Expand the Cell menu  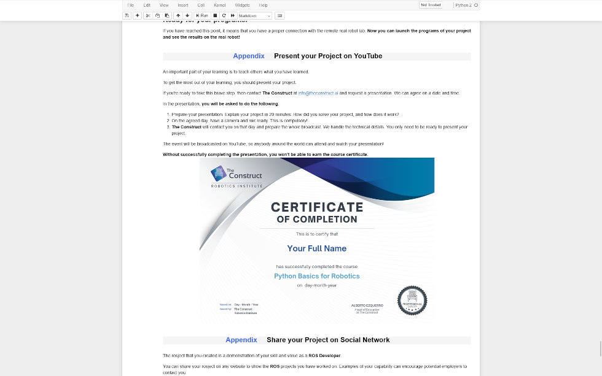click(x=201, y=5)
